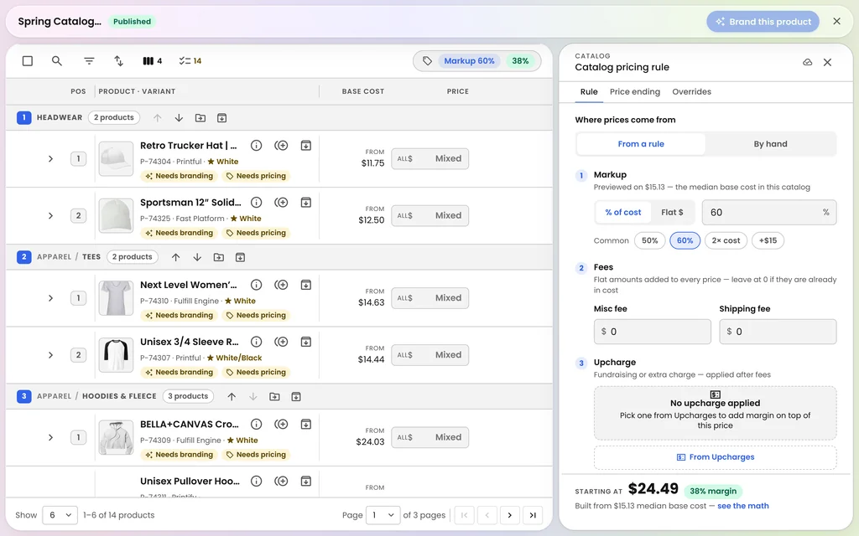The image size is (859, 536).
Task: Expand the BELLA+CANVAS Cro... row
Action: pyautogui.click(x=50, y=438)
